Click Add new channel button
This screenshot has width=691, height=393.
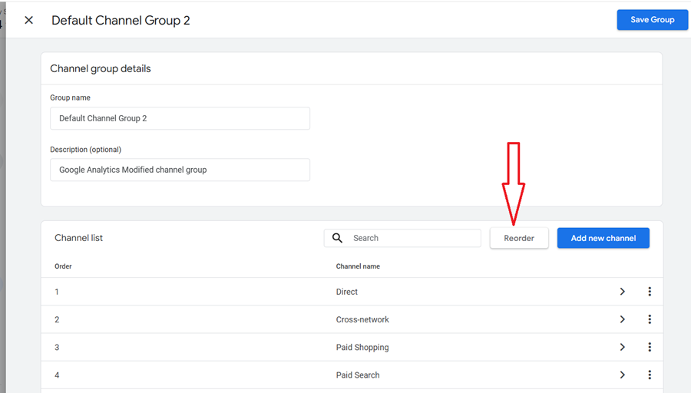[603, 238]
